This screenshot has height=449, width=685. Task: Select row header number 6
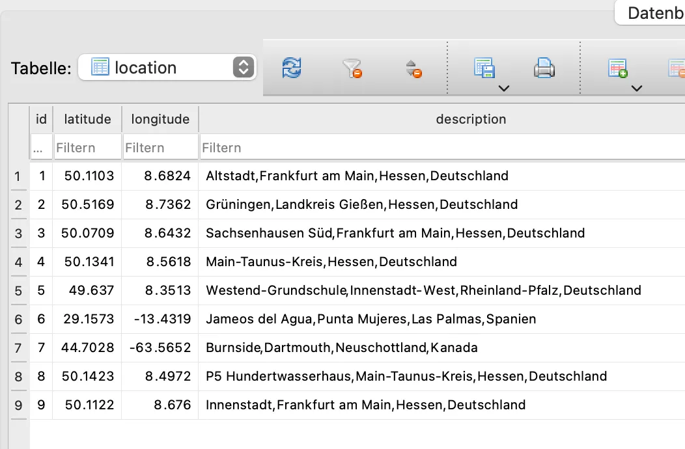[18, 320]
